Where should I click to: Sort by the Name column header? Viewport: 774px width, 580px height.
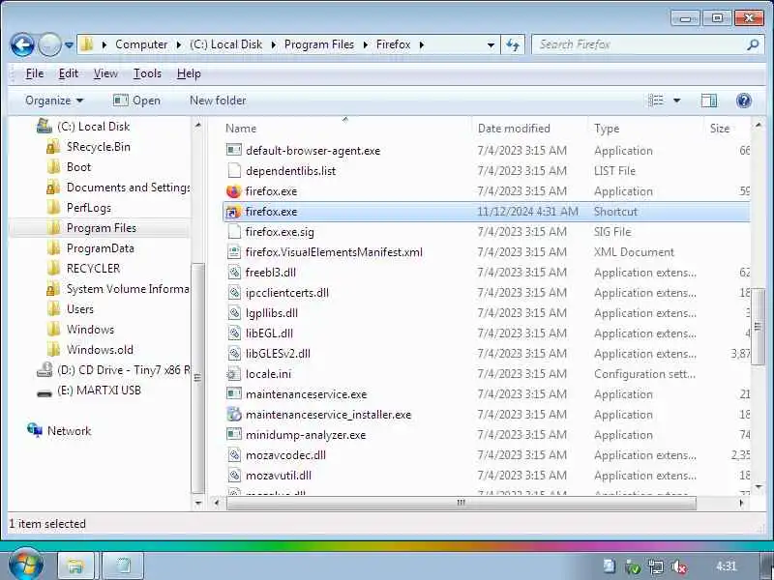[x=241, y=129]
